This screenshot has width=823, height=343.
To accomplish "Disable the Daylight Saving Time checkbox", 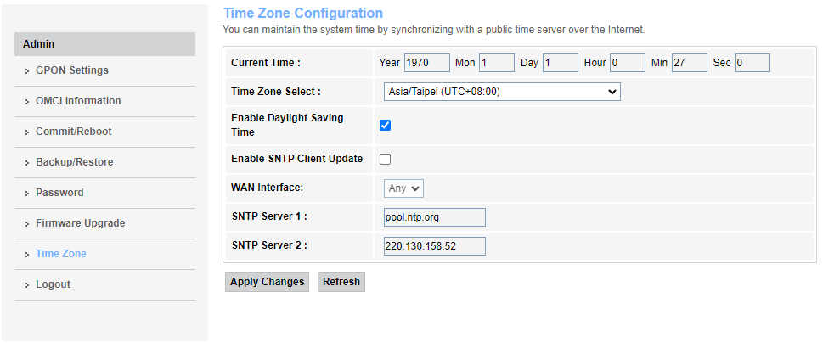I will point(385,126).
